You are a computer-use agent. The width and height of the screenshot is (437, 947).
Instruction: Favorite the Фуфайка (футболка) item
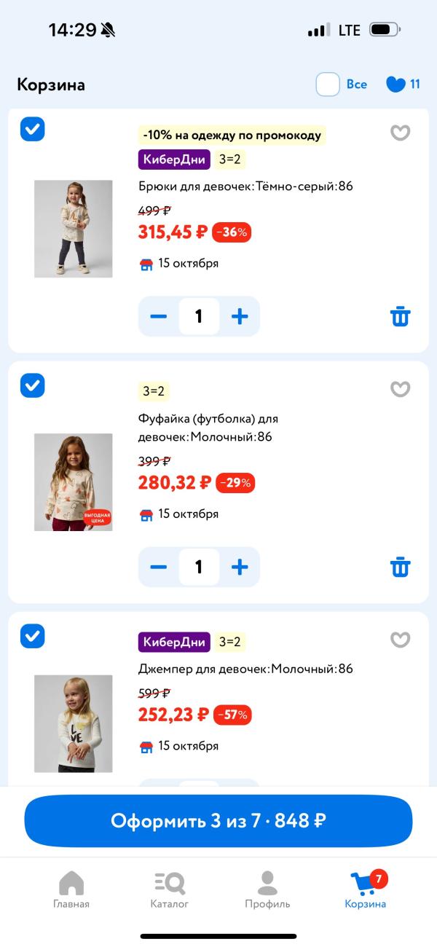400,389
